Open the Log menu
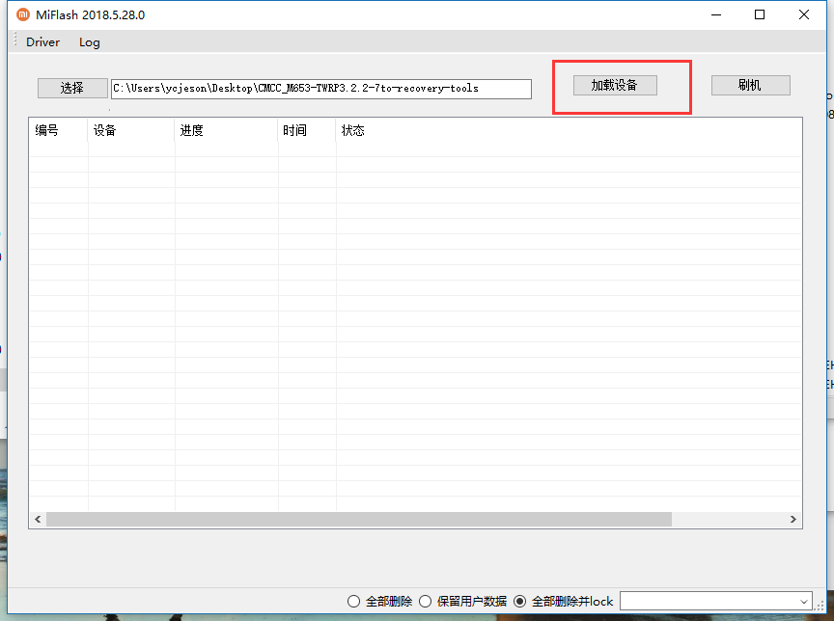 (x=89, y=41)
